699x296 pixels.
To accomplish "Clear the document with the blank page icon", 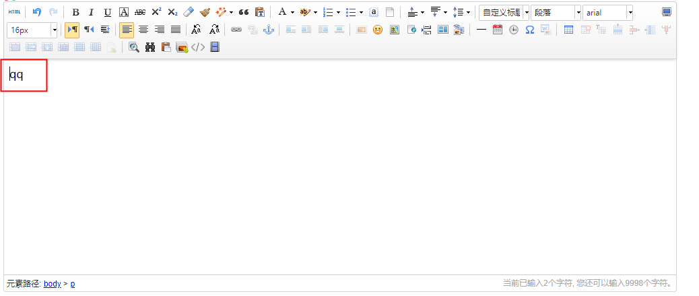I will click(390, 13).
